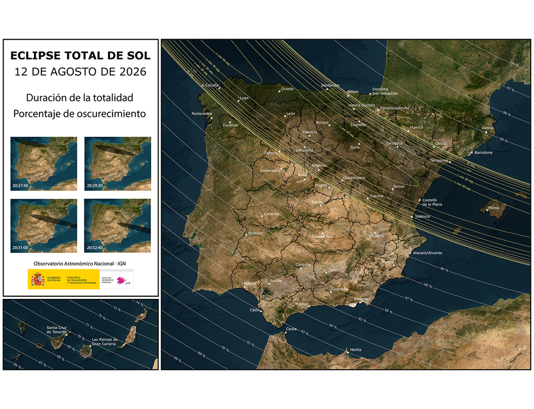The width and height of the screenshot is (534, 409).
Task: Click the '74 %' contour label in Canary inset
Action: coord(140,303)
